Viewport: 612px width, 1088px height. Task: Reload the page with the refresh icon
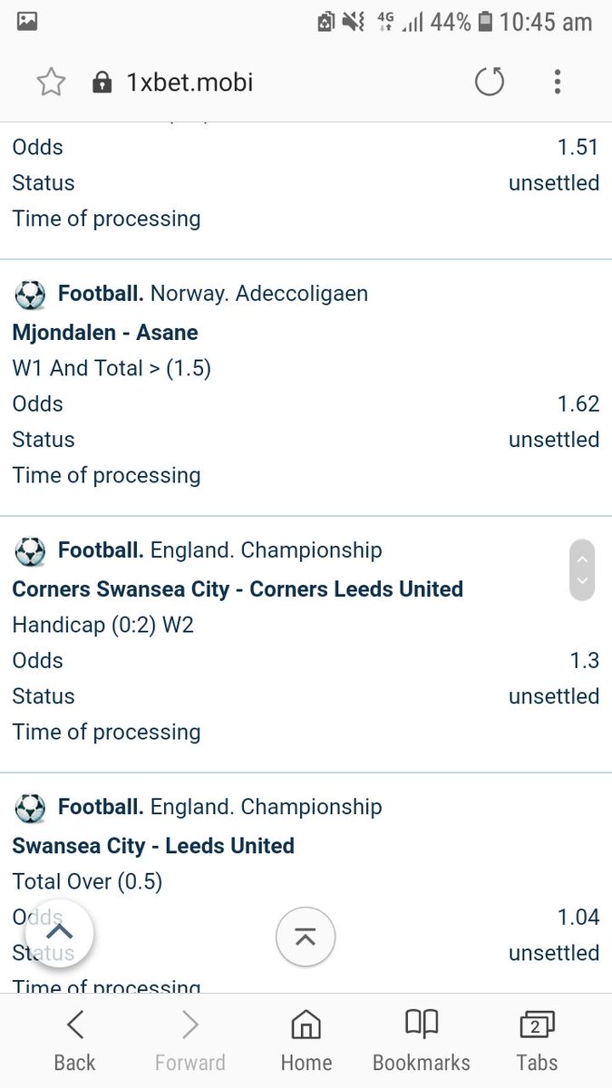click(489, 83)
